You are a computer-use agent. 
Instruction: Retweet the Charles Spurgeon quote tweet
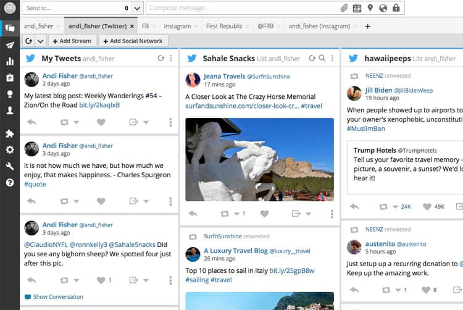(64, 201)
